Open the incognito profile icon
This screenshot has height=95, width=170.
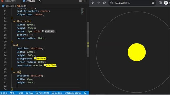(x=166, y=3)
